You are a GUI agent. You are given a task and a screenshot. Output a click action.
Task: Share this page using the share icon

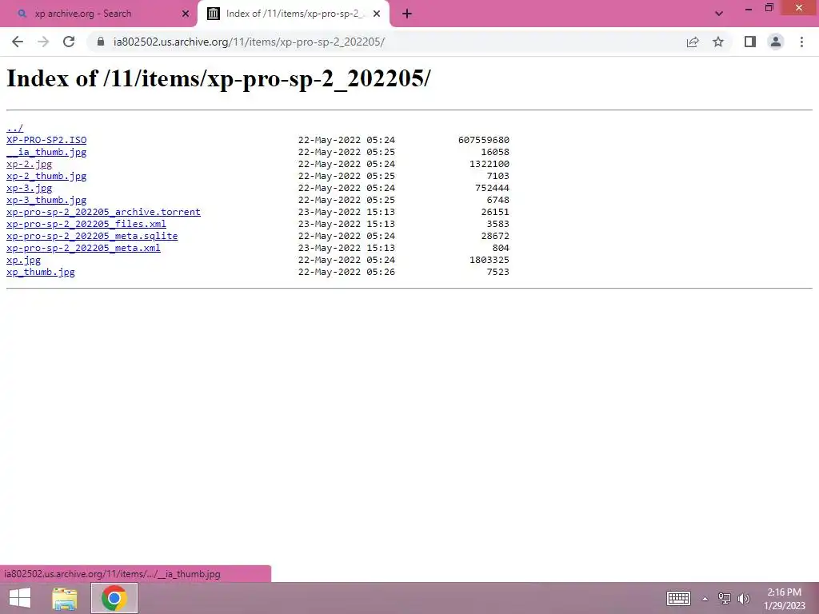pyautogui.click(x=693, y=42)
